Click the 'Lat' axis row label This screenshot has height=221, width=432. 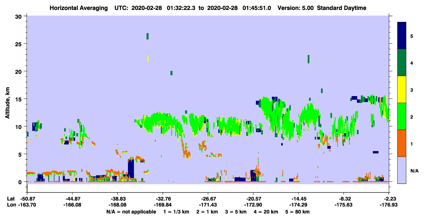point(11,199)
